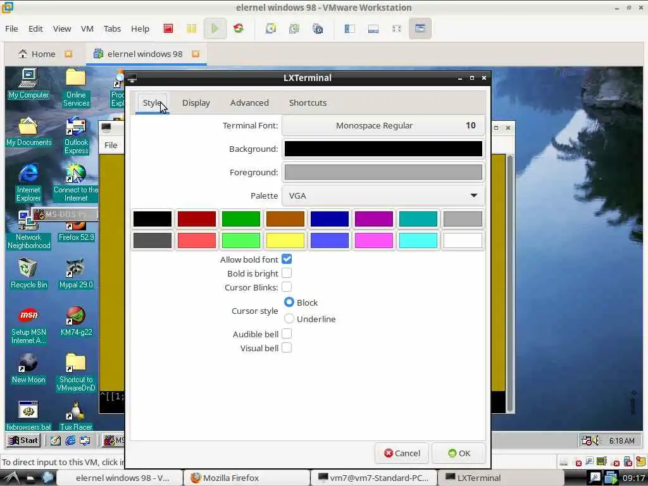Click the fixbrowsers.bat desktop icon
This screenshot has height=486, width=648.
pos(28,416)
